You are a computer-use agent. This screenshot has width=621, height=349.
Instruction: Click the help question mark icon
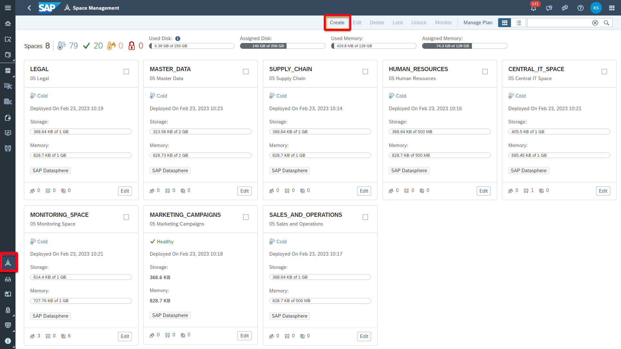click(580, 8)
